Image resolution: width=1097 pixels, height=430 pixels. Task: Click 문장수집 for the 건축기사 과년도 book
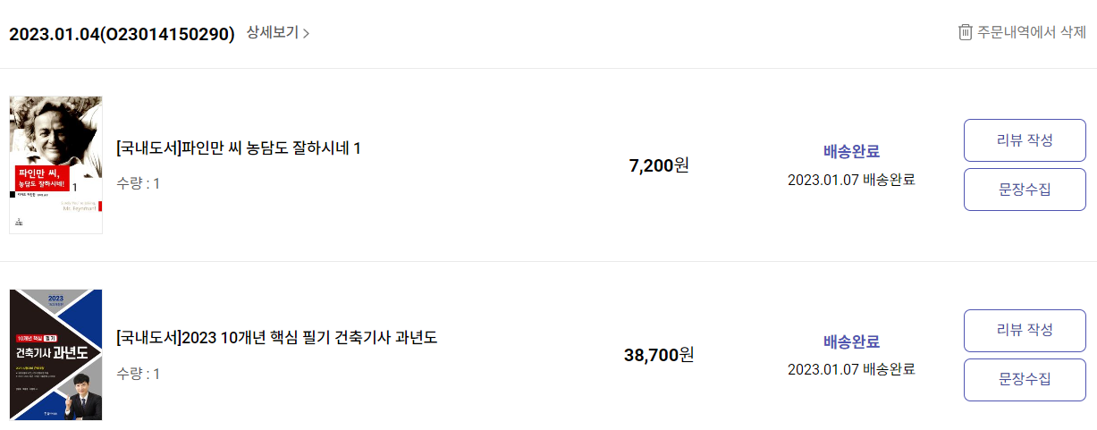coord(1025,380)
